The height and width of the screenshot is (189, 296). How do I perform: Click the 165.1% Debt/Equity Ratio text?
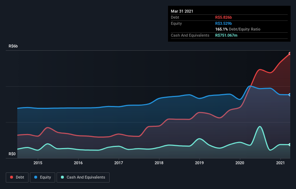pos(238,29)
